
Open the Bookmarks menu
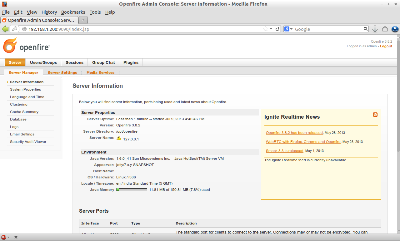73,12
